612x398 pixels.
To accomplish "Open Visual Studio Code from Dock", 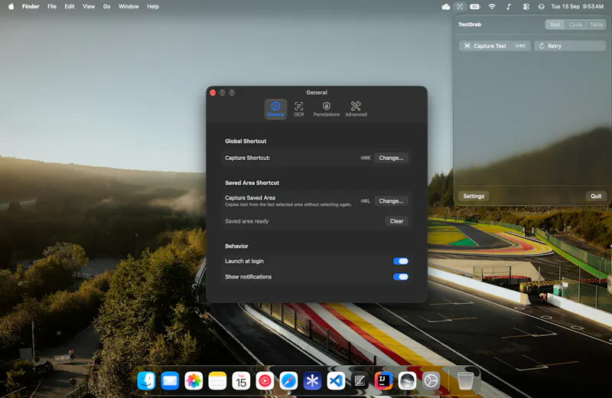I will coord(336,381).
